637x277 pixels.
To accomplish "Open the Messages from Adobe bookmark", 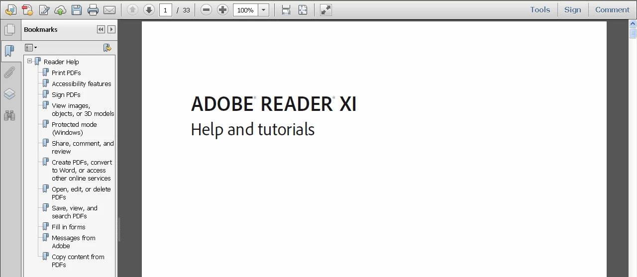I will coord(74,242).
